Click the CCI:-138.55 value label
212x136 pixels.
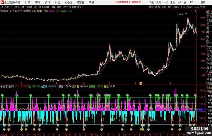[x=21, y=87]
